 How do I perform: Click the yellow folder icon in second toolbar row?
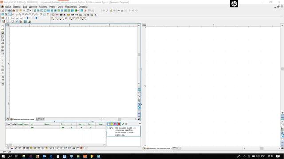(69, 15)
